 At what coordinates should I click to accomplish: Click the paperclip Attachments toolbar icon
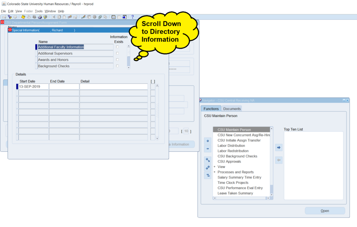(x=100, y=17)
